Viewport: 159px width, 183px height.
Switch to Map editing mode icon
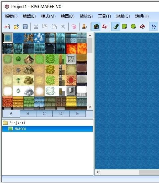click(96, 27)
